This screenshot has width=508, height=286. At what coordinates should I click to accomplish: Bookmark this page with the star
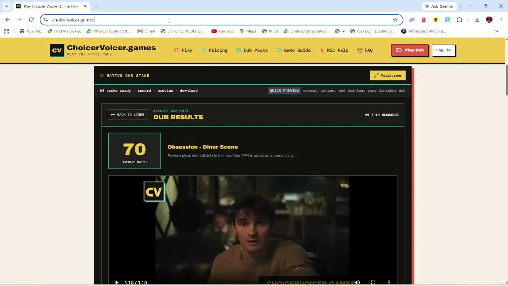(x=395, y=20)
